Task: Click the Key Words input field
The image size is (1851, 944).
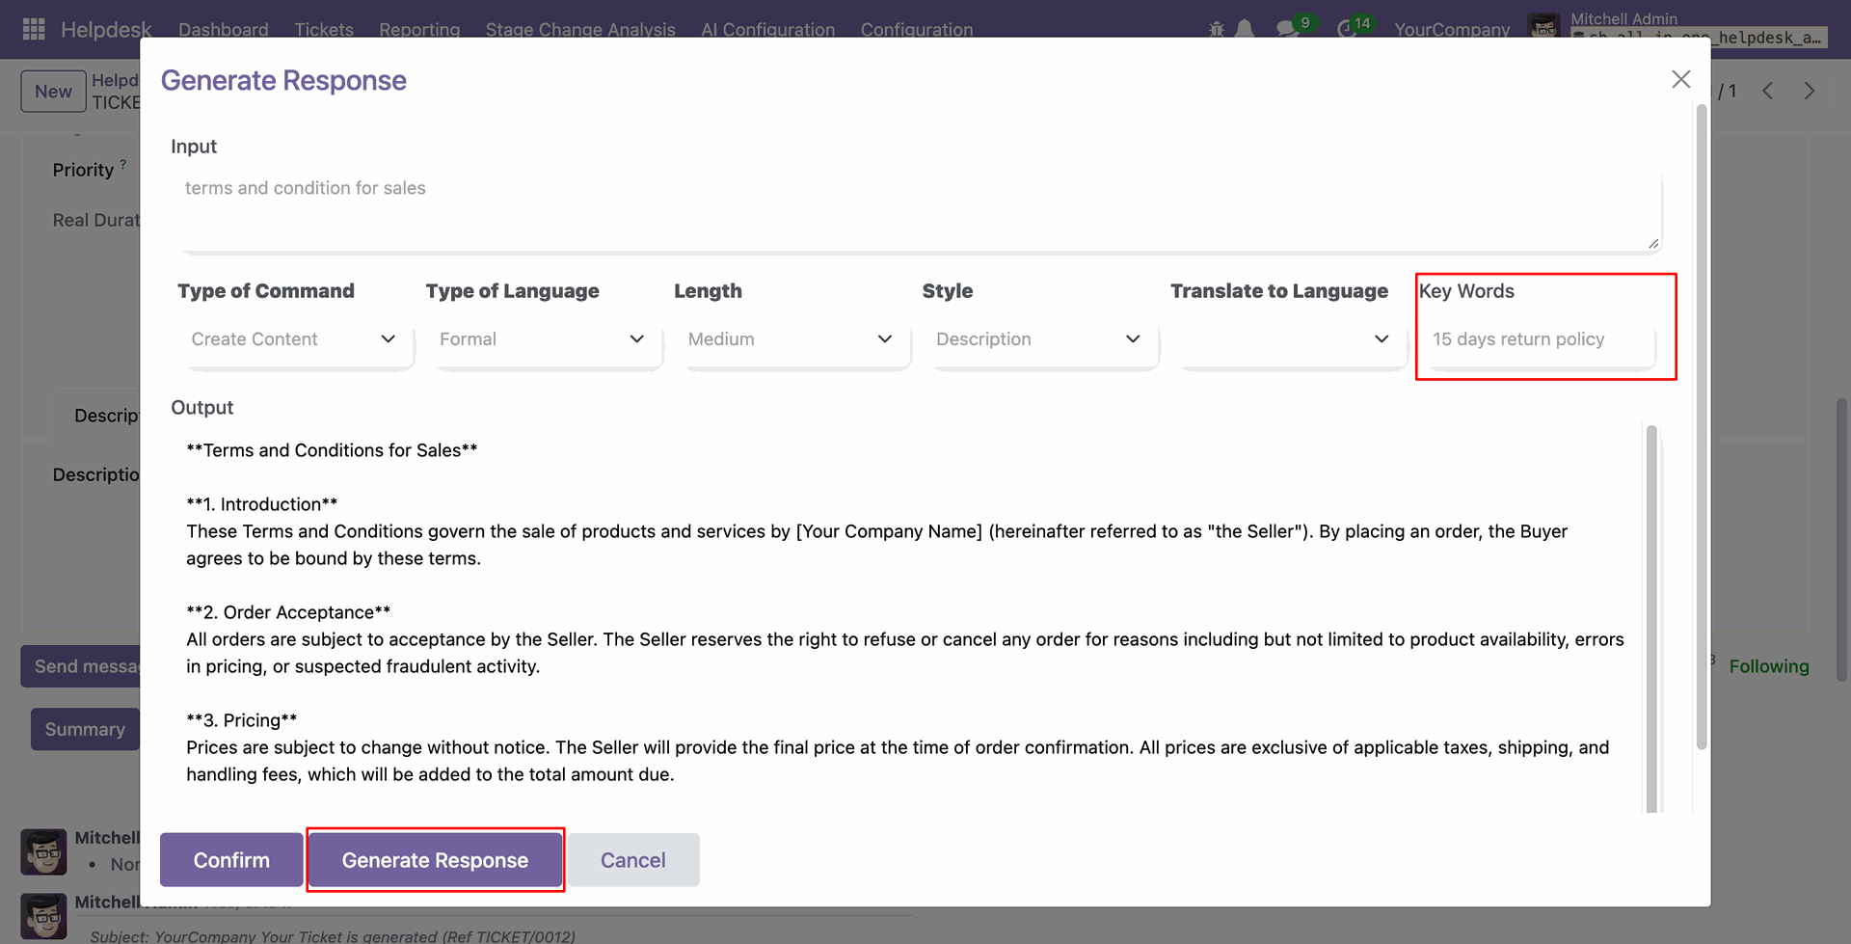Action: pyautogui.click(x=1541, y=339)
